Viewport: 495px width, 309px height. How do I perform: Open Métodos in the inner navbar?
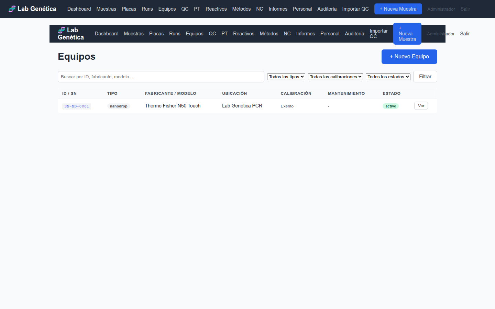tap(269, 34)
